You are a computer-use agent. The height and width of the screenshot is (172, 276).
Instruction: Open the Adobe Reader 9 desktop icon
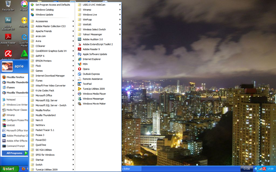(8, 40)
